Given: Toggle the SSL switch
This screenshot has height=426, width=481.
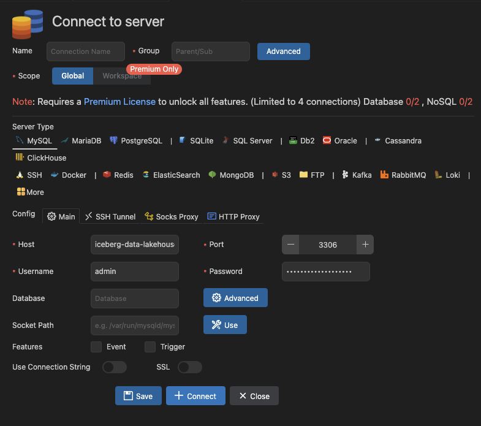Looking at the screenshot, I should 190,367.
